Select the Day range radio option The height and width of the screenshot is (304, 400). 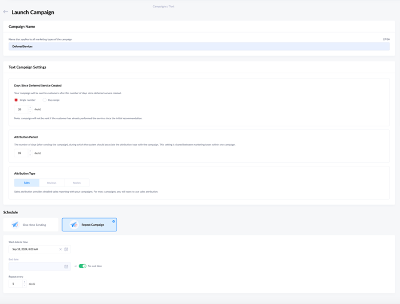point(45,100)
